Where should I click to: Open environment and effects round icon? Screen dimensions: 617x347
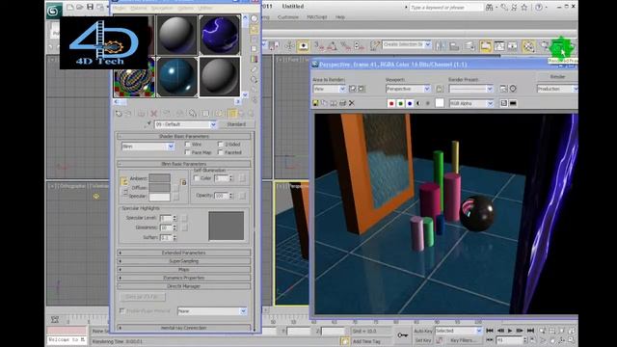click(513, 89)
